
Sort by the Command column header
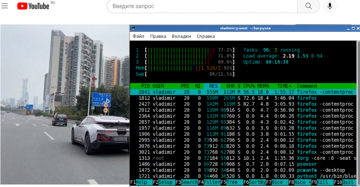click(x=307, y=86)
